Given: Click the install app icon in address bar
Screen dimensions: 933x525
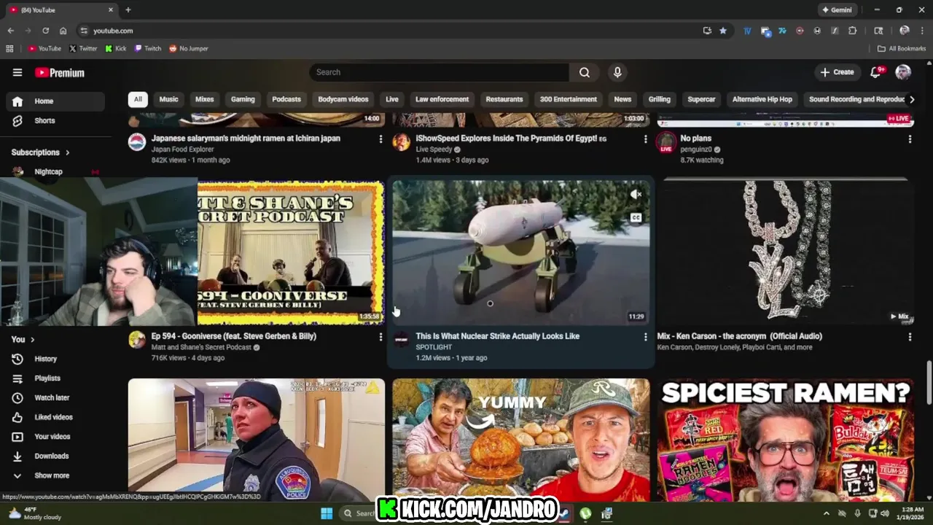Looking at the screenshot, I should (x=707, y=31).
